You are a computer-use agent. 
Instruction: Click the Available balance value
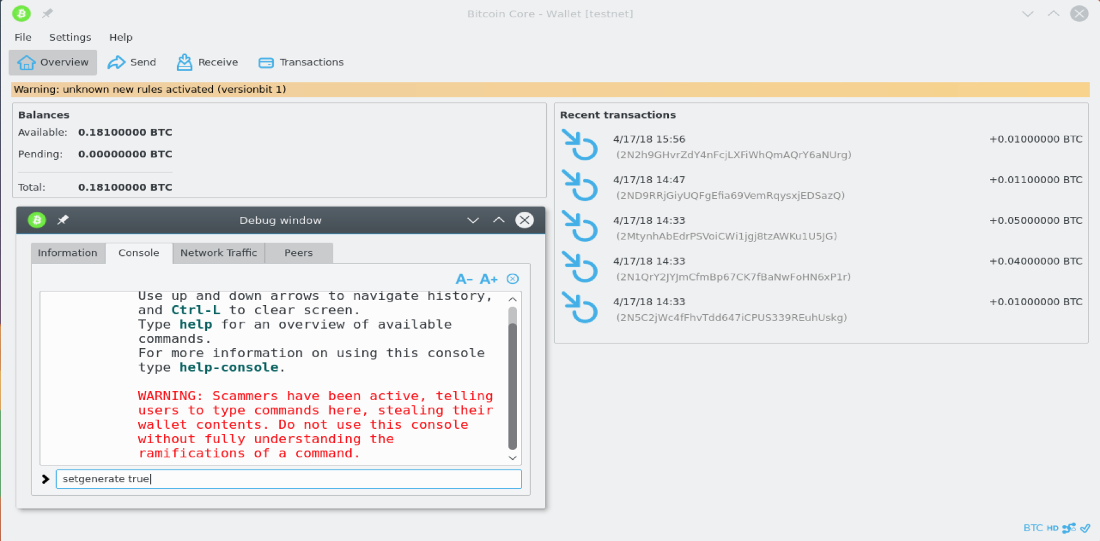125,132
